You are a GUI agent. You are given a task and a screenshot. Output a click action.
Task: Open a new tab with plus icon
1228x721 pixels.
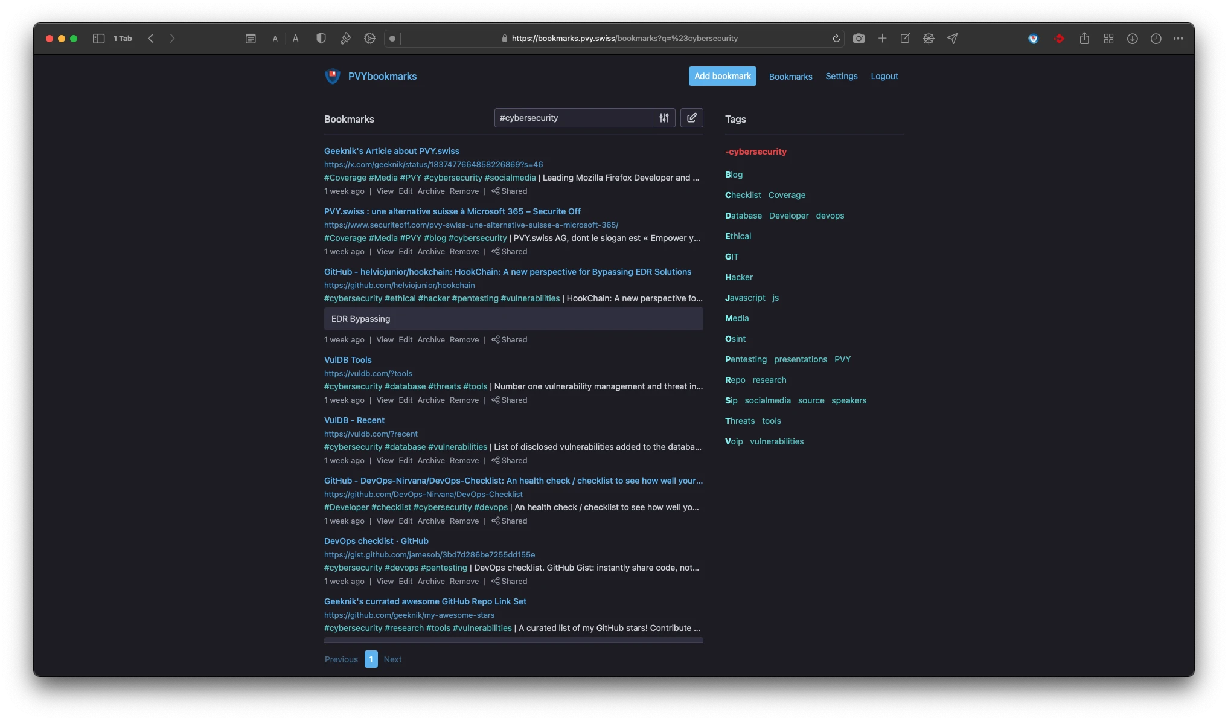[882, 39]
